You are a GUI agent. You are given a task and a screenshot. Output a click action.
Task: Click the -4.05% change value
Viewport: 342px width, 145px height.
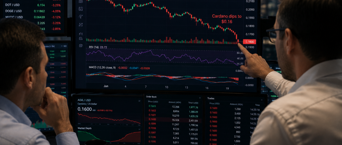56,11
